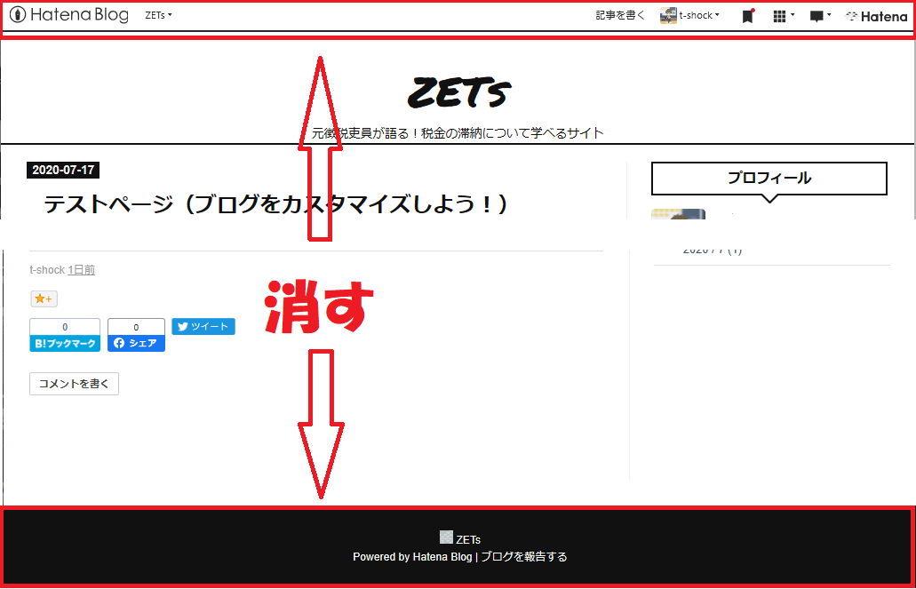Click the 2020-07-17 date label

point(63,170)
